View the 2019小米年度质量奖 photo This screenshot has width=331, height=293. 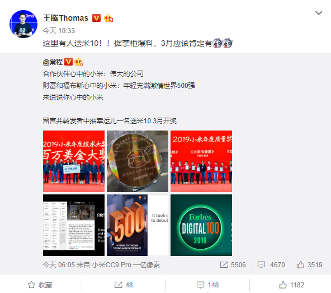click(201, 161)
